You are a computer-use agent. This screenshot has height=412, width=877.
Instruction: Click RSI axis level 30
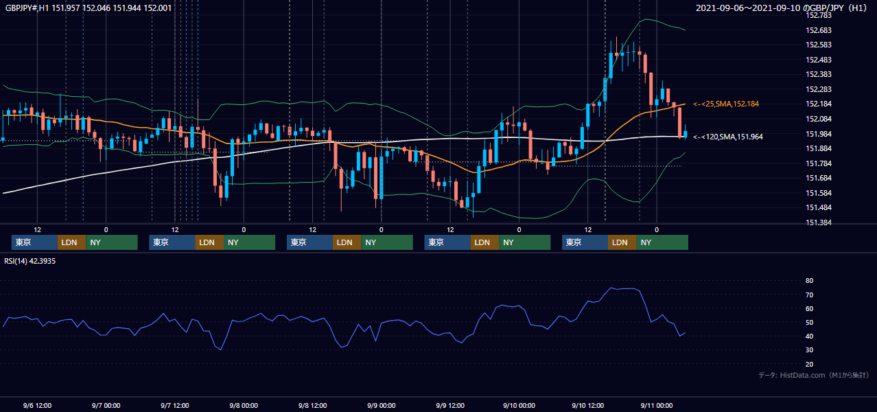tap(809, 350)
